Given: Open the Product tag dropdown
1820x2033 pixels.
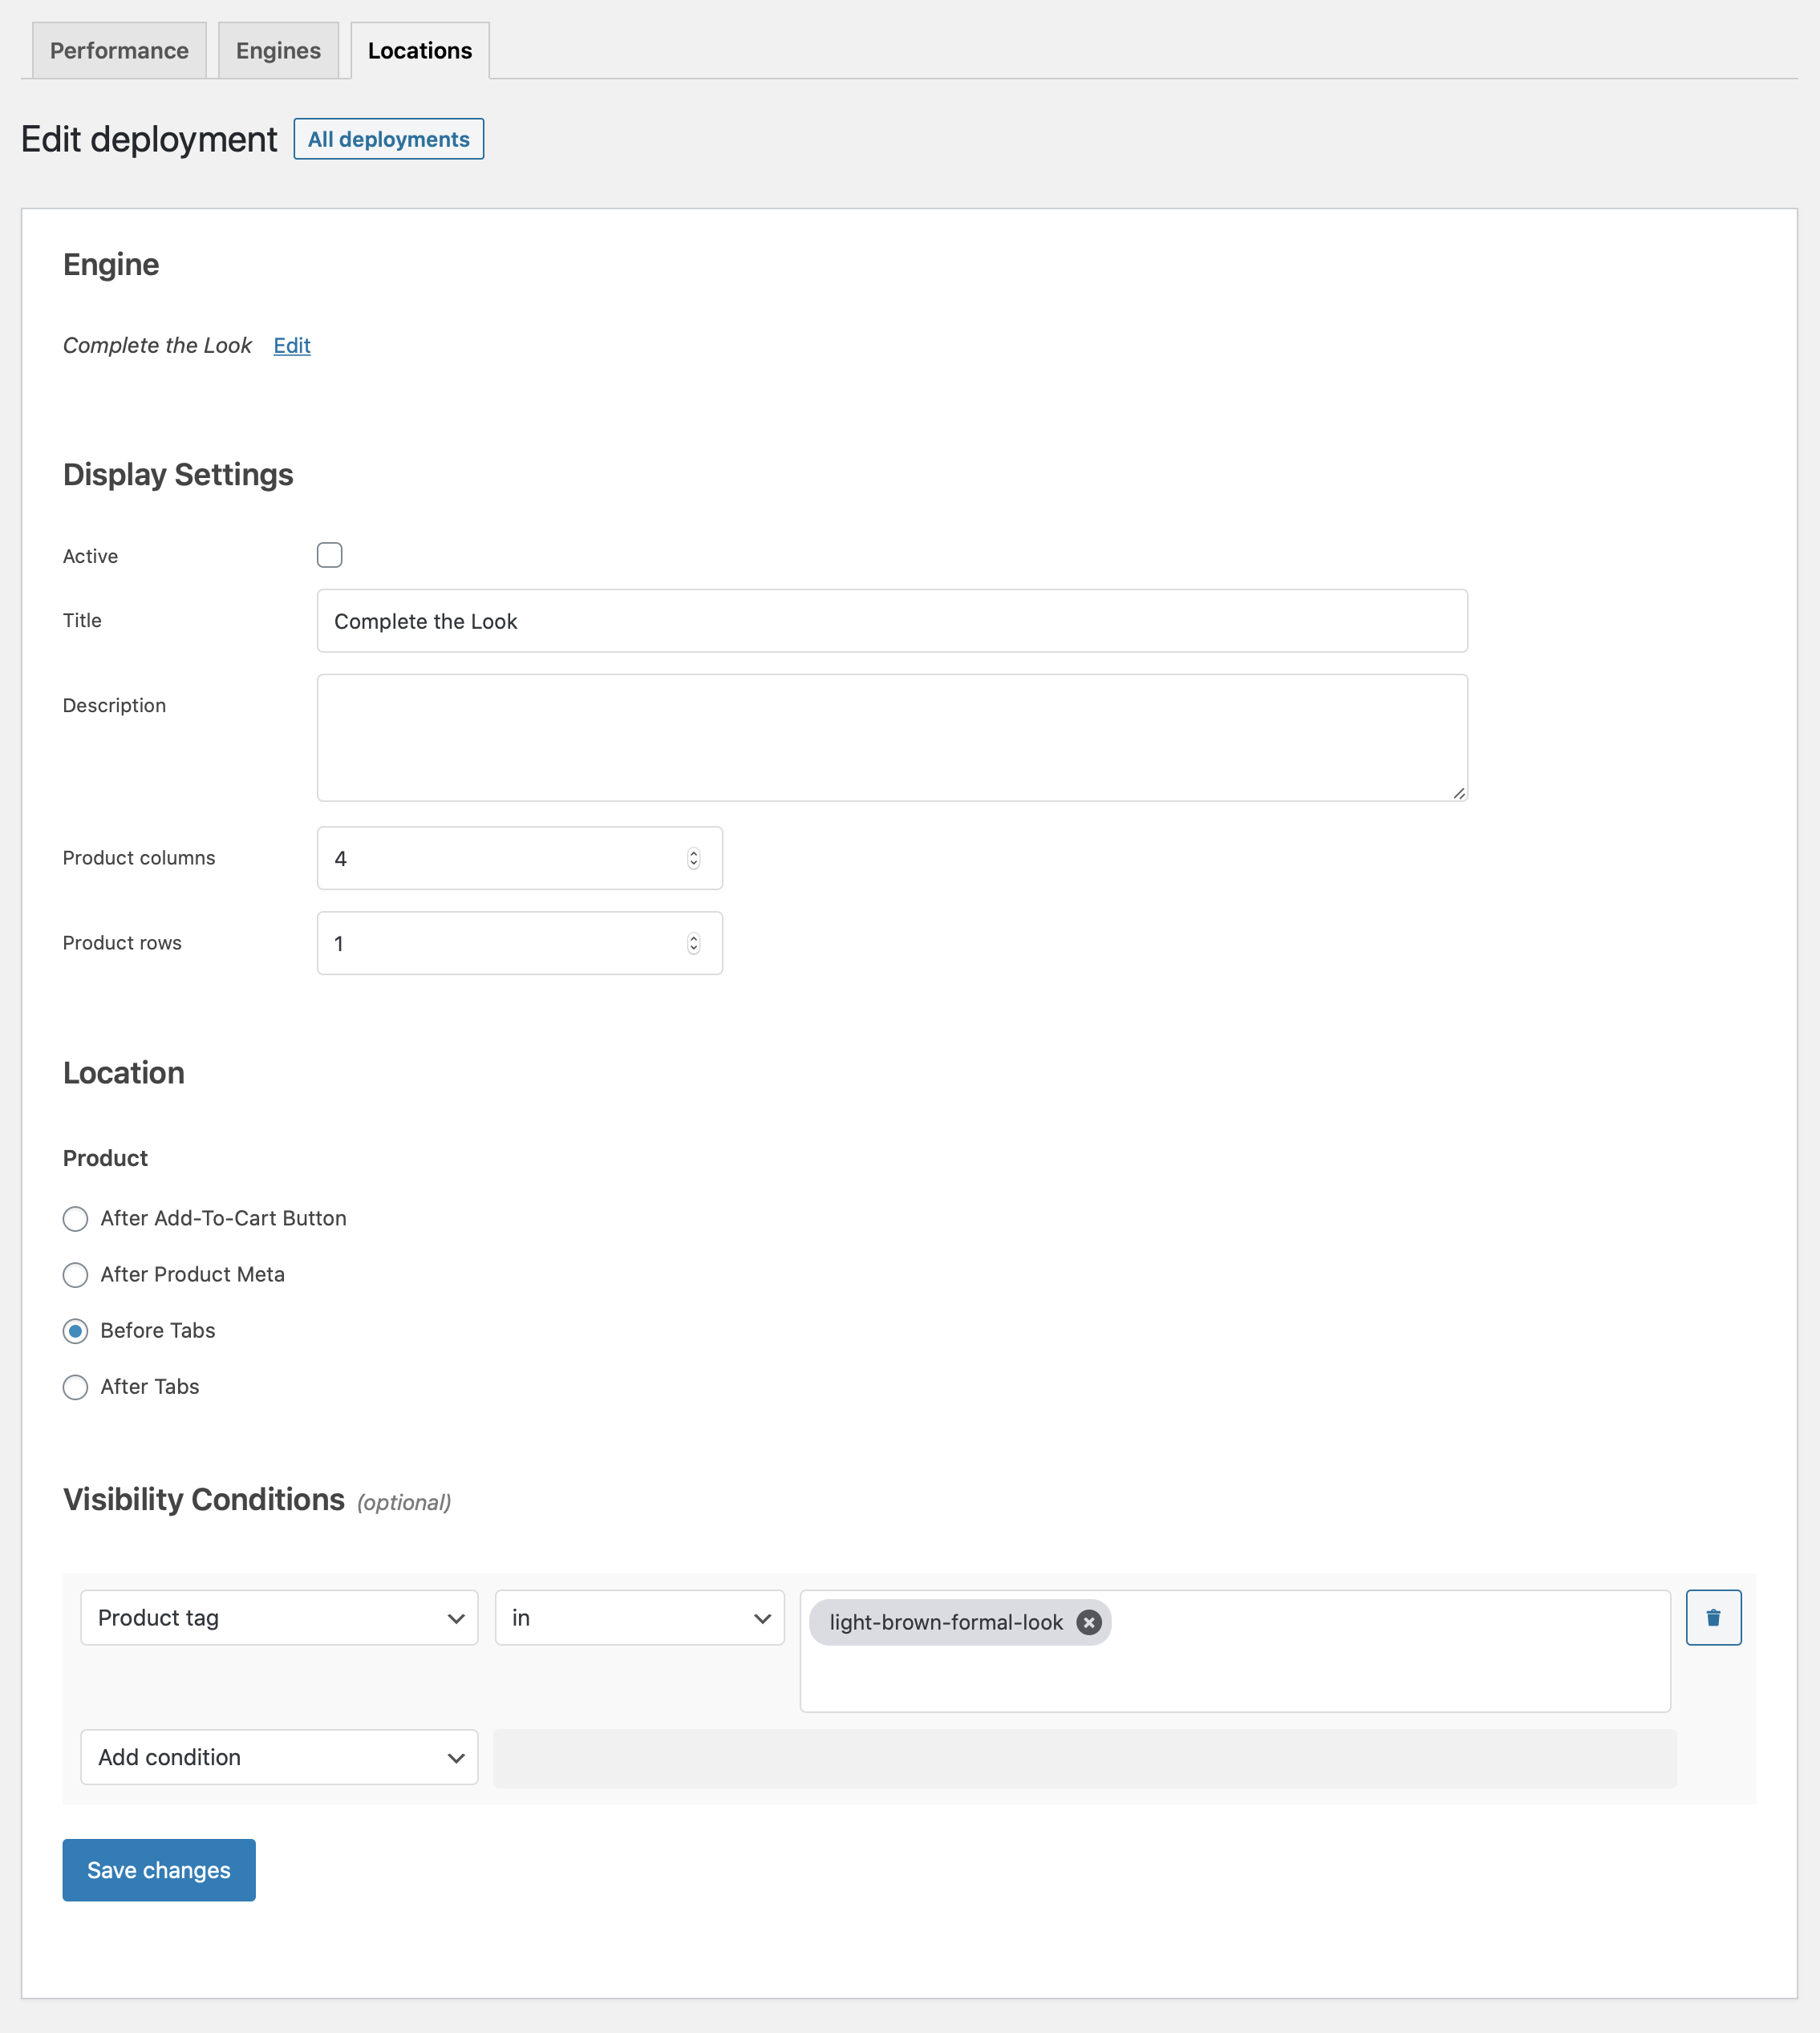Looking at the screenshot, I should pos(279,1617).
